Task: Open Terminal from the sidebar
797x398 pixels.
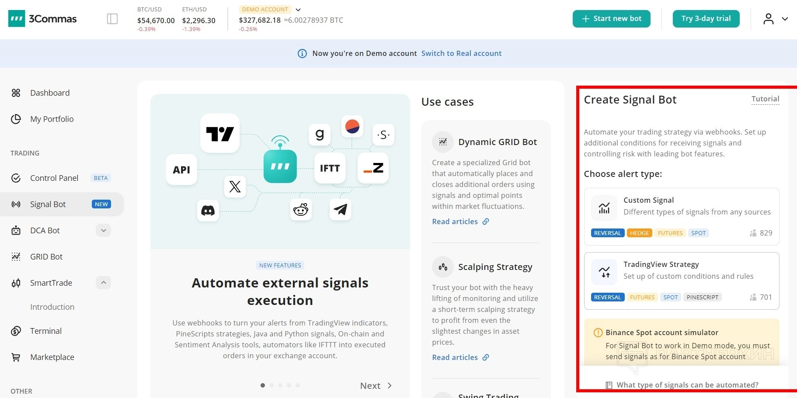Action: [46, 331]
